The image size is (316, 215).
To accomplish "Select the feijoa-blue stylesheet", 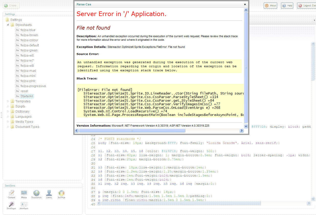I will click(28, 30).
